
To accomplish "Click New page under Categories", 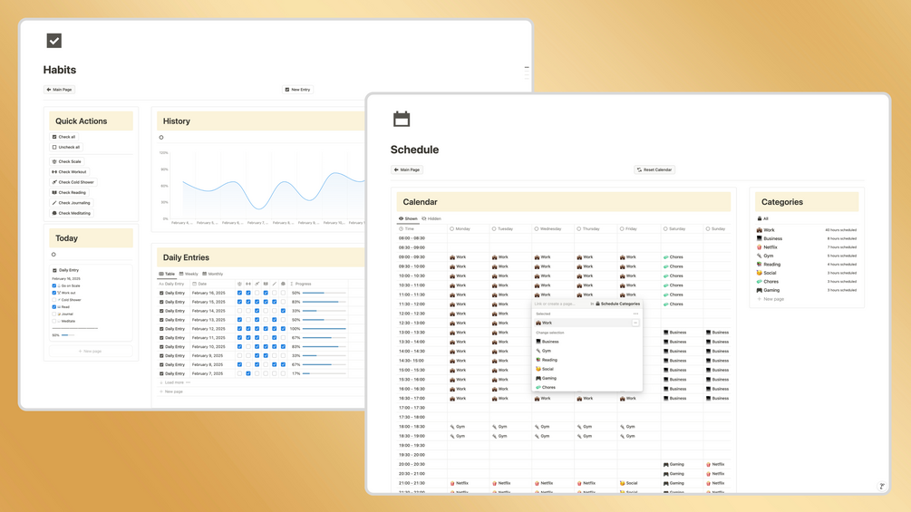I will point(770,299).
